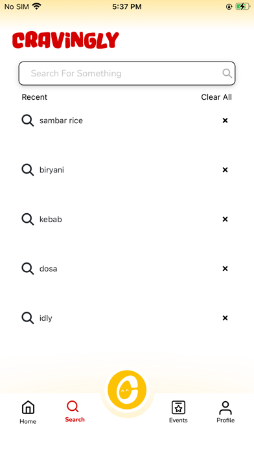Delete the idly recent search entry
This screenshot has width=254, height=451.
(x=225, y=318)
